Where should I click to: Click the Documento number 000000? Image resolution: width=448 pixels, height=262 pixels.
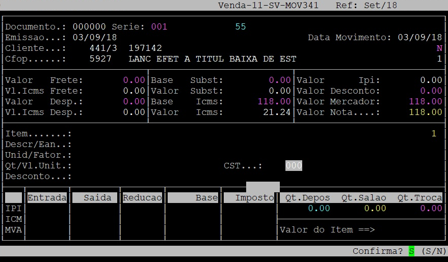[x=89, y=26]
